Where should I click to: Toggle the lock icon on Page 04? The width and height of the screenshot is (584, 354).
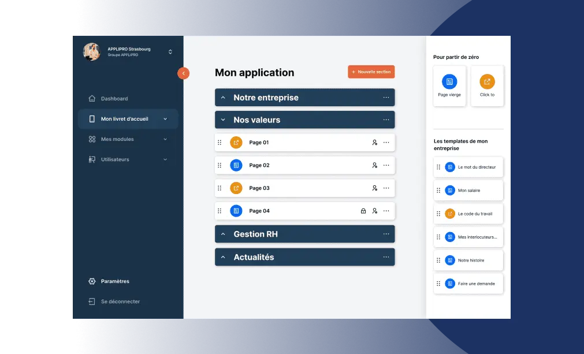coord(363,211)
